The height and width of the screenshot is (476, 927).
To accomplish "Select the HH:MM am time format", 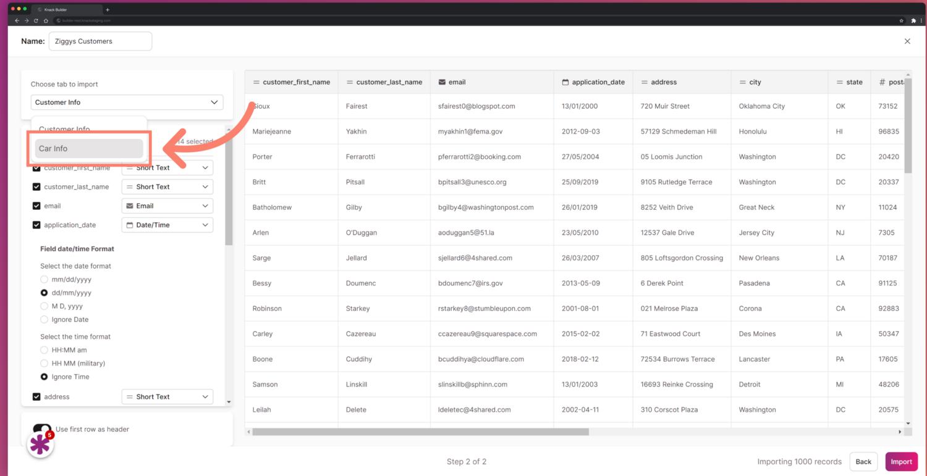I will tap(44, 350).
